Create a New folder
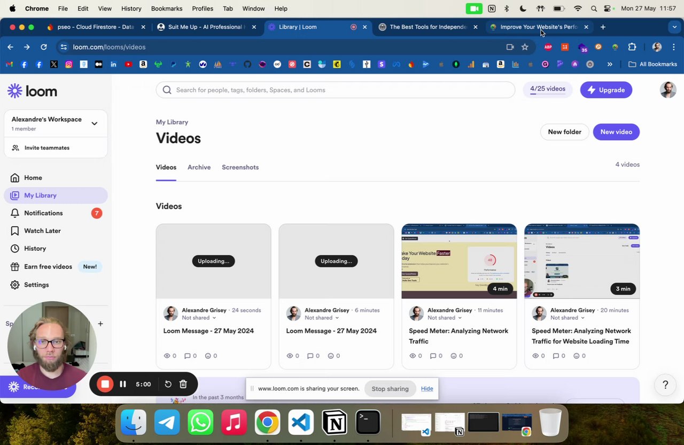Viewport: 684px width, 445px height. 564,132
